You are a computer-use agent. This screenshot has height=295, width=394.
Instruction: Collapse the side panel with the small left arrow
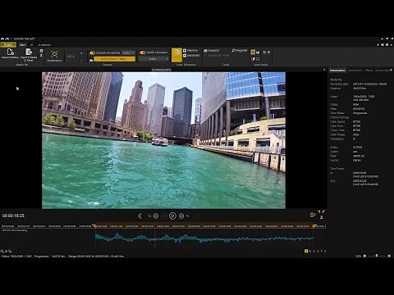(x=324, y=70)
